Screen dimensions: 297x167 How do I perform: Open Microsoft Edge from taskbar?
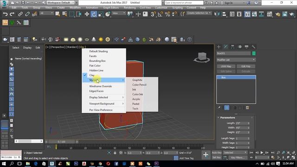point(36,164)
